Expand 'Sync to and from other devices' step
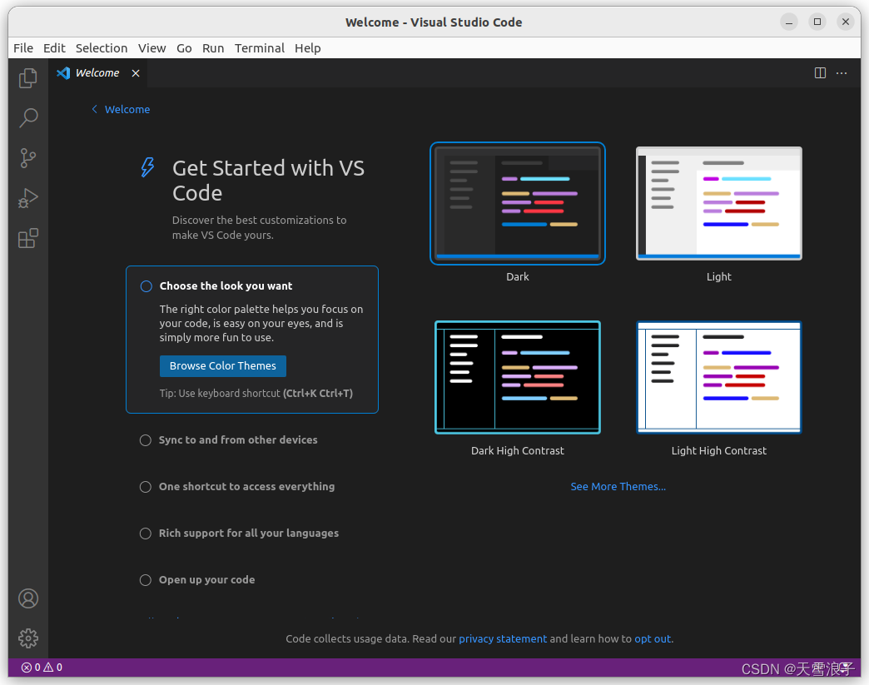869x685 pixels. tap(238, 440)
